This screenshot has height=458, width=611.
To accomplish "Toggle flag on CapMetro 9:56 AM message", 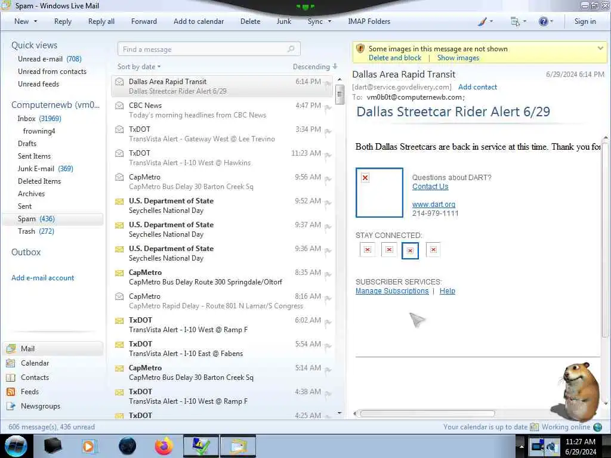I will (x=328, y=180).
